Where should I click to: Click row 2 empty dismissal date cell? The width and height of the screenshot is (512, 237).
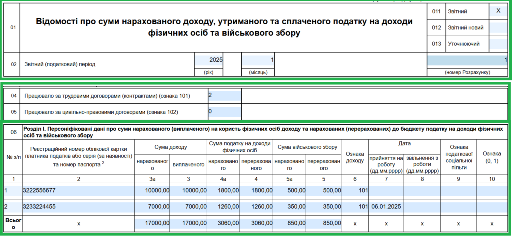click(x=421, y=207)
